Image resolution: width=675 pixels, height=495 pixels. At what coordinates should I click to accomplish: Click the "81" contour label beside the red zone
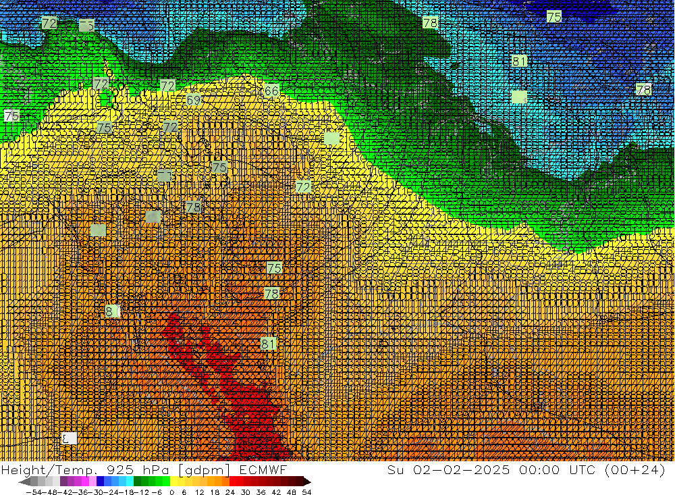tap(268, 344)
